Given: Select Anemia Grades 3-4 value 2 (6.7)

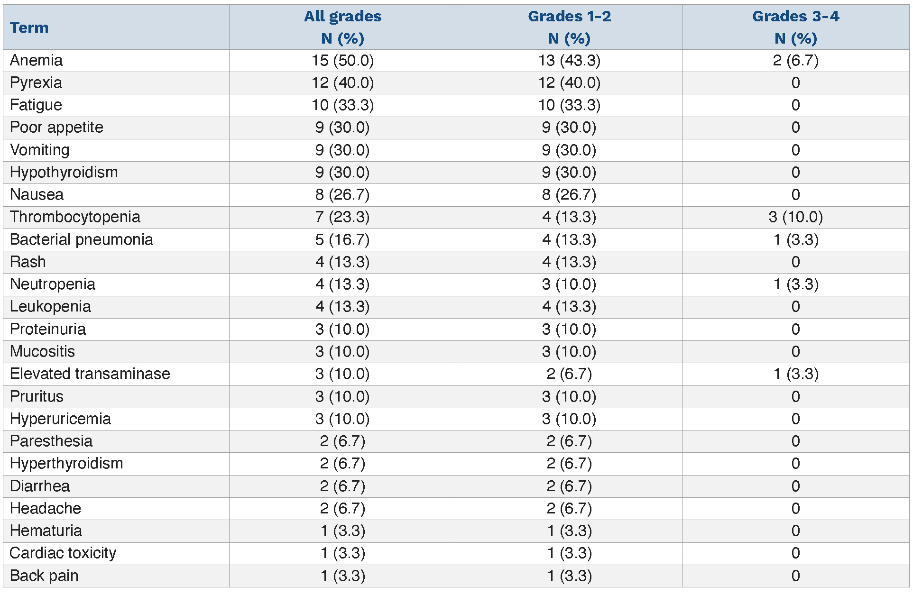Looking at the screenshot, I should (x=795, y=60).
